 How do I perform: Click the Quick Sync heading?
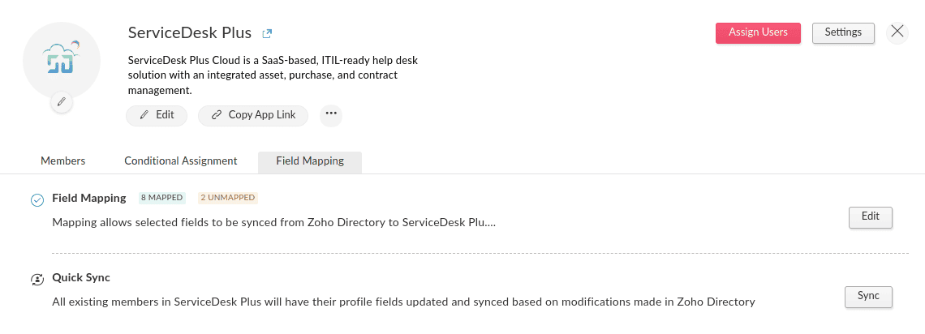tap(81, 277)
